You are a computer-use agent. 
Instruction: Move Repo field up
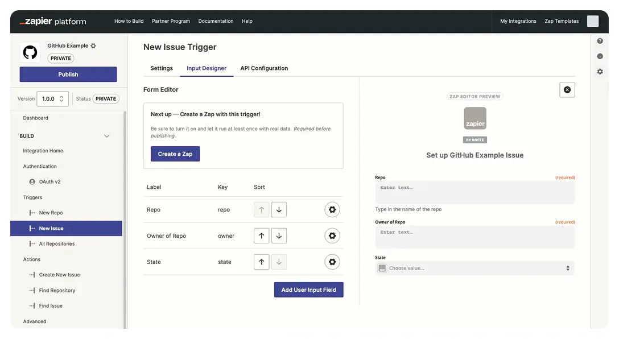pyautogui.click(x=261, y=209)
